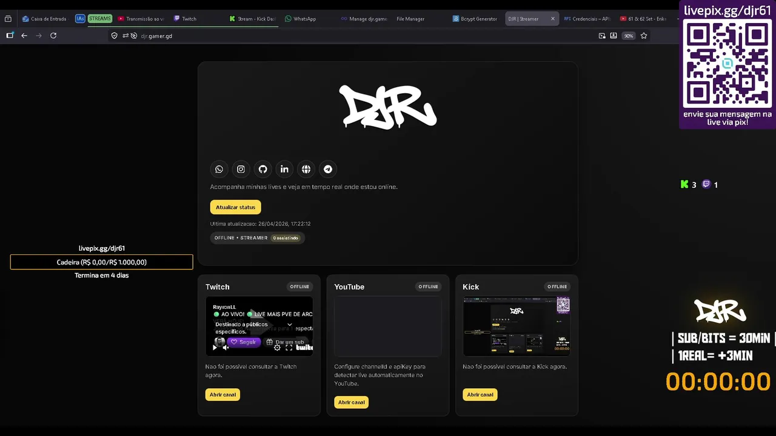
Task: Expand the 'Destinado a públicos específicos' chevron
Action: point(289,325)
